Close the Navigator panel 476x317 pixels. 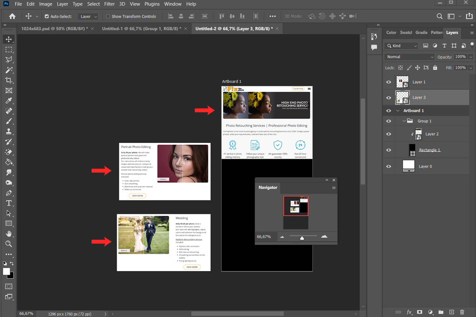click(334, 180)
